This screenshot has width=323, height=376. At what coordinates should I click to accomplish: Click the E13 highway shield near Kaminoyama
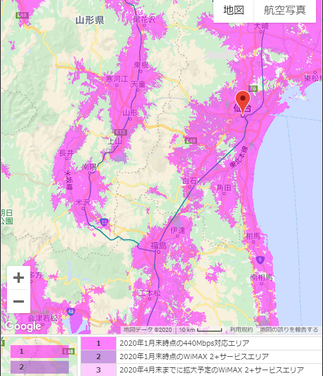121,132
